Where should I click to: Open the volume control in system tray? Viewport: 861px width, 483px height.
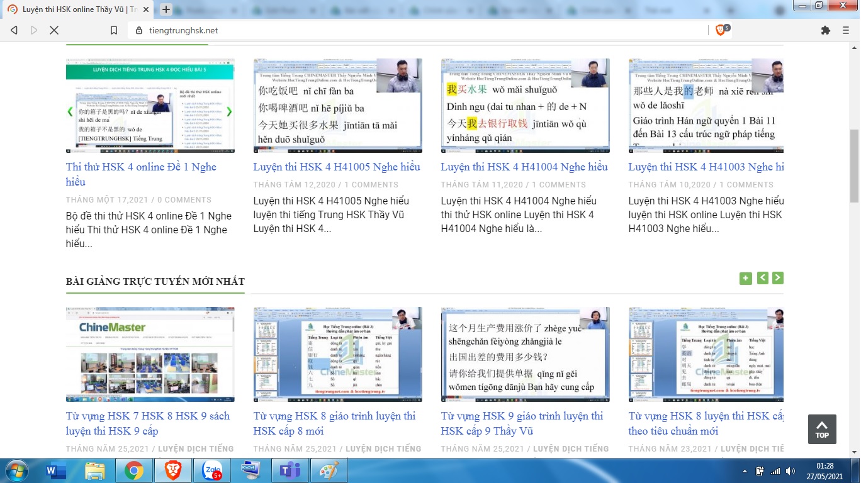[791, 471]
